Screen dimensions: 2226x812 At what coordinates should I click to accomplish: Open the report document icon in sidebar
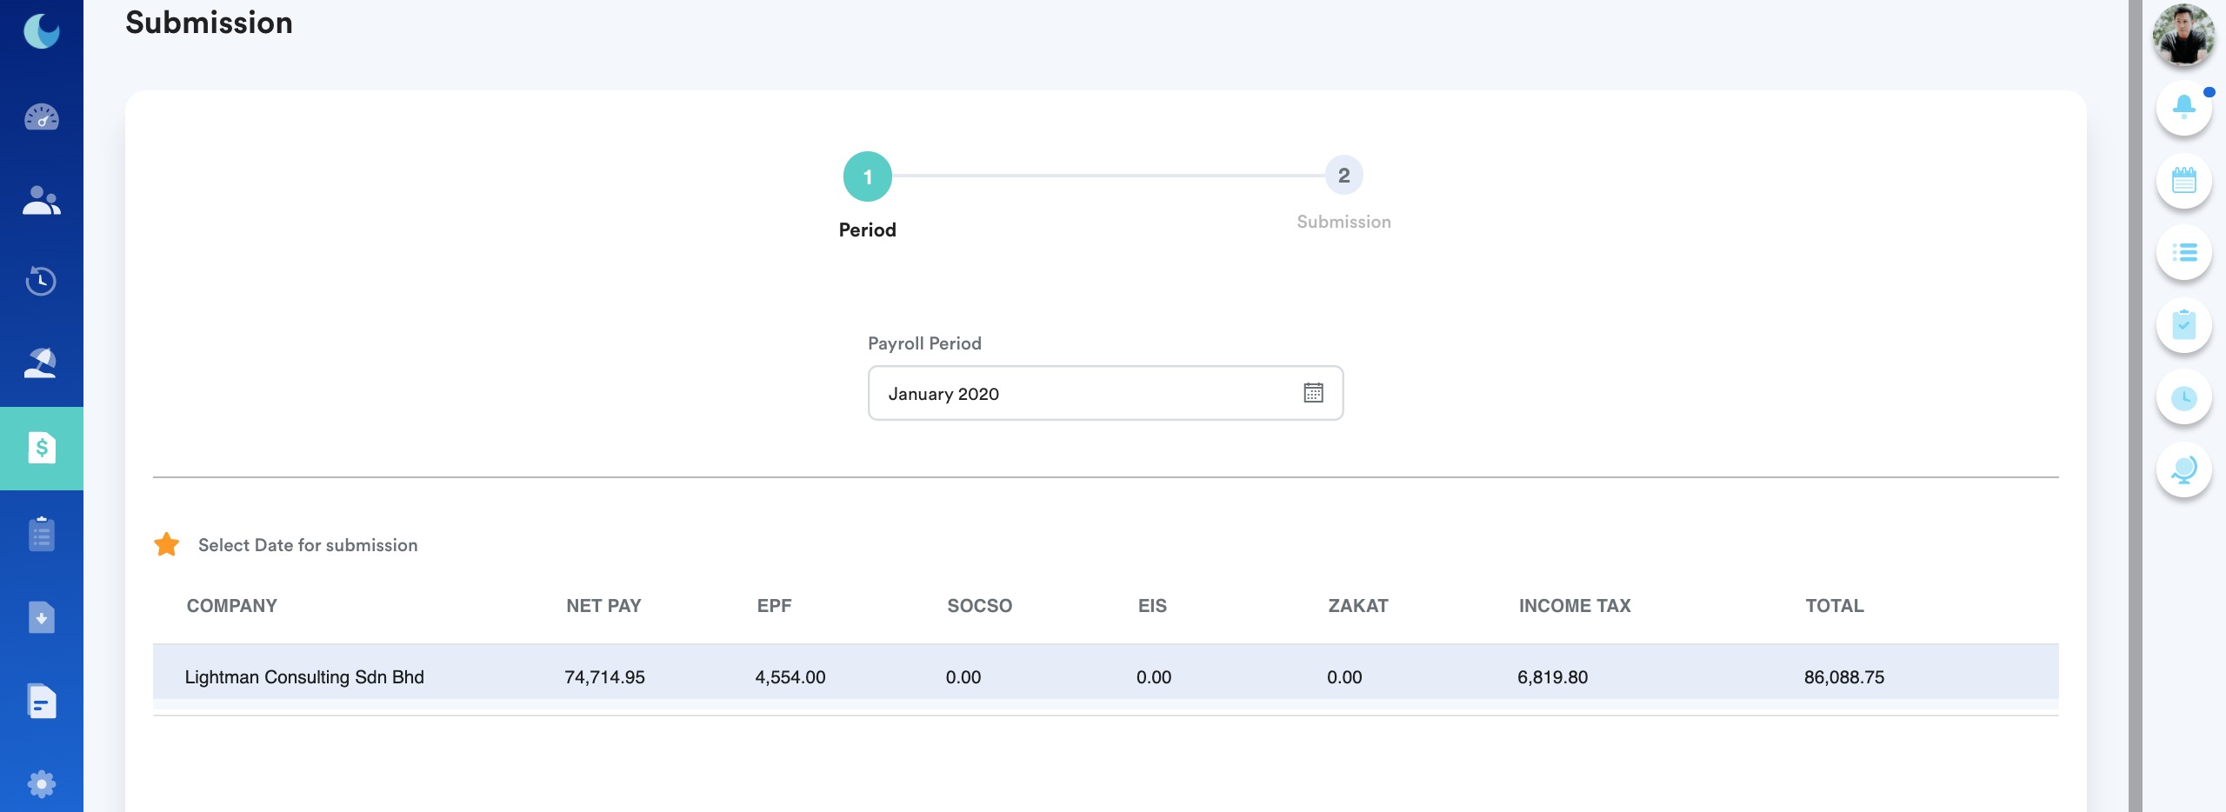point(41,701)
